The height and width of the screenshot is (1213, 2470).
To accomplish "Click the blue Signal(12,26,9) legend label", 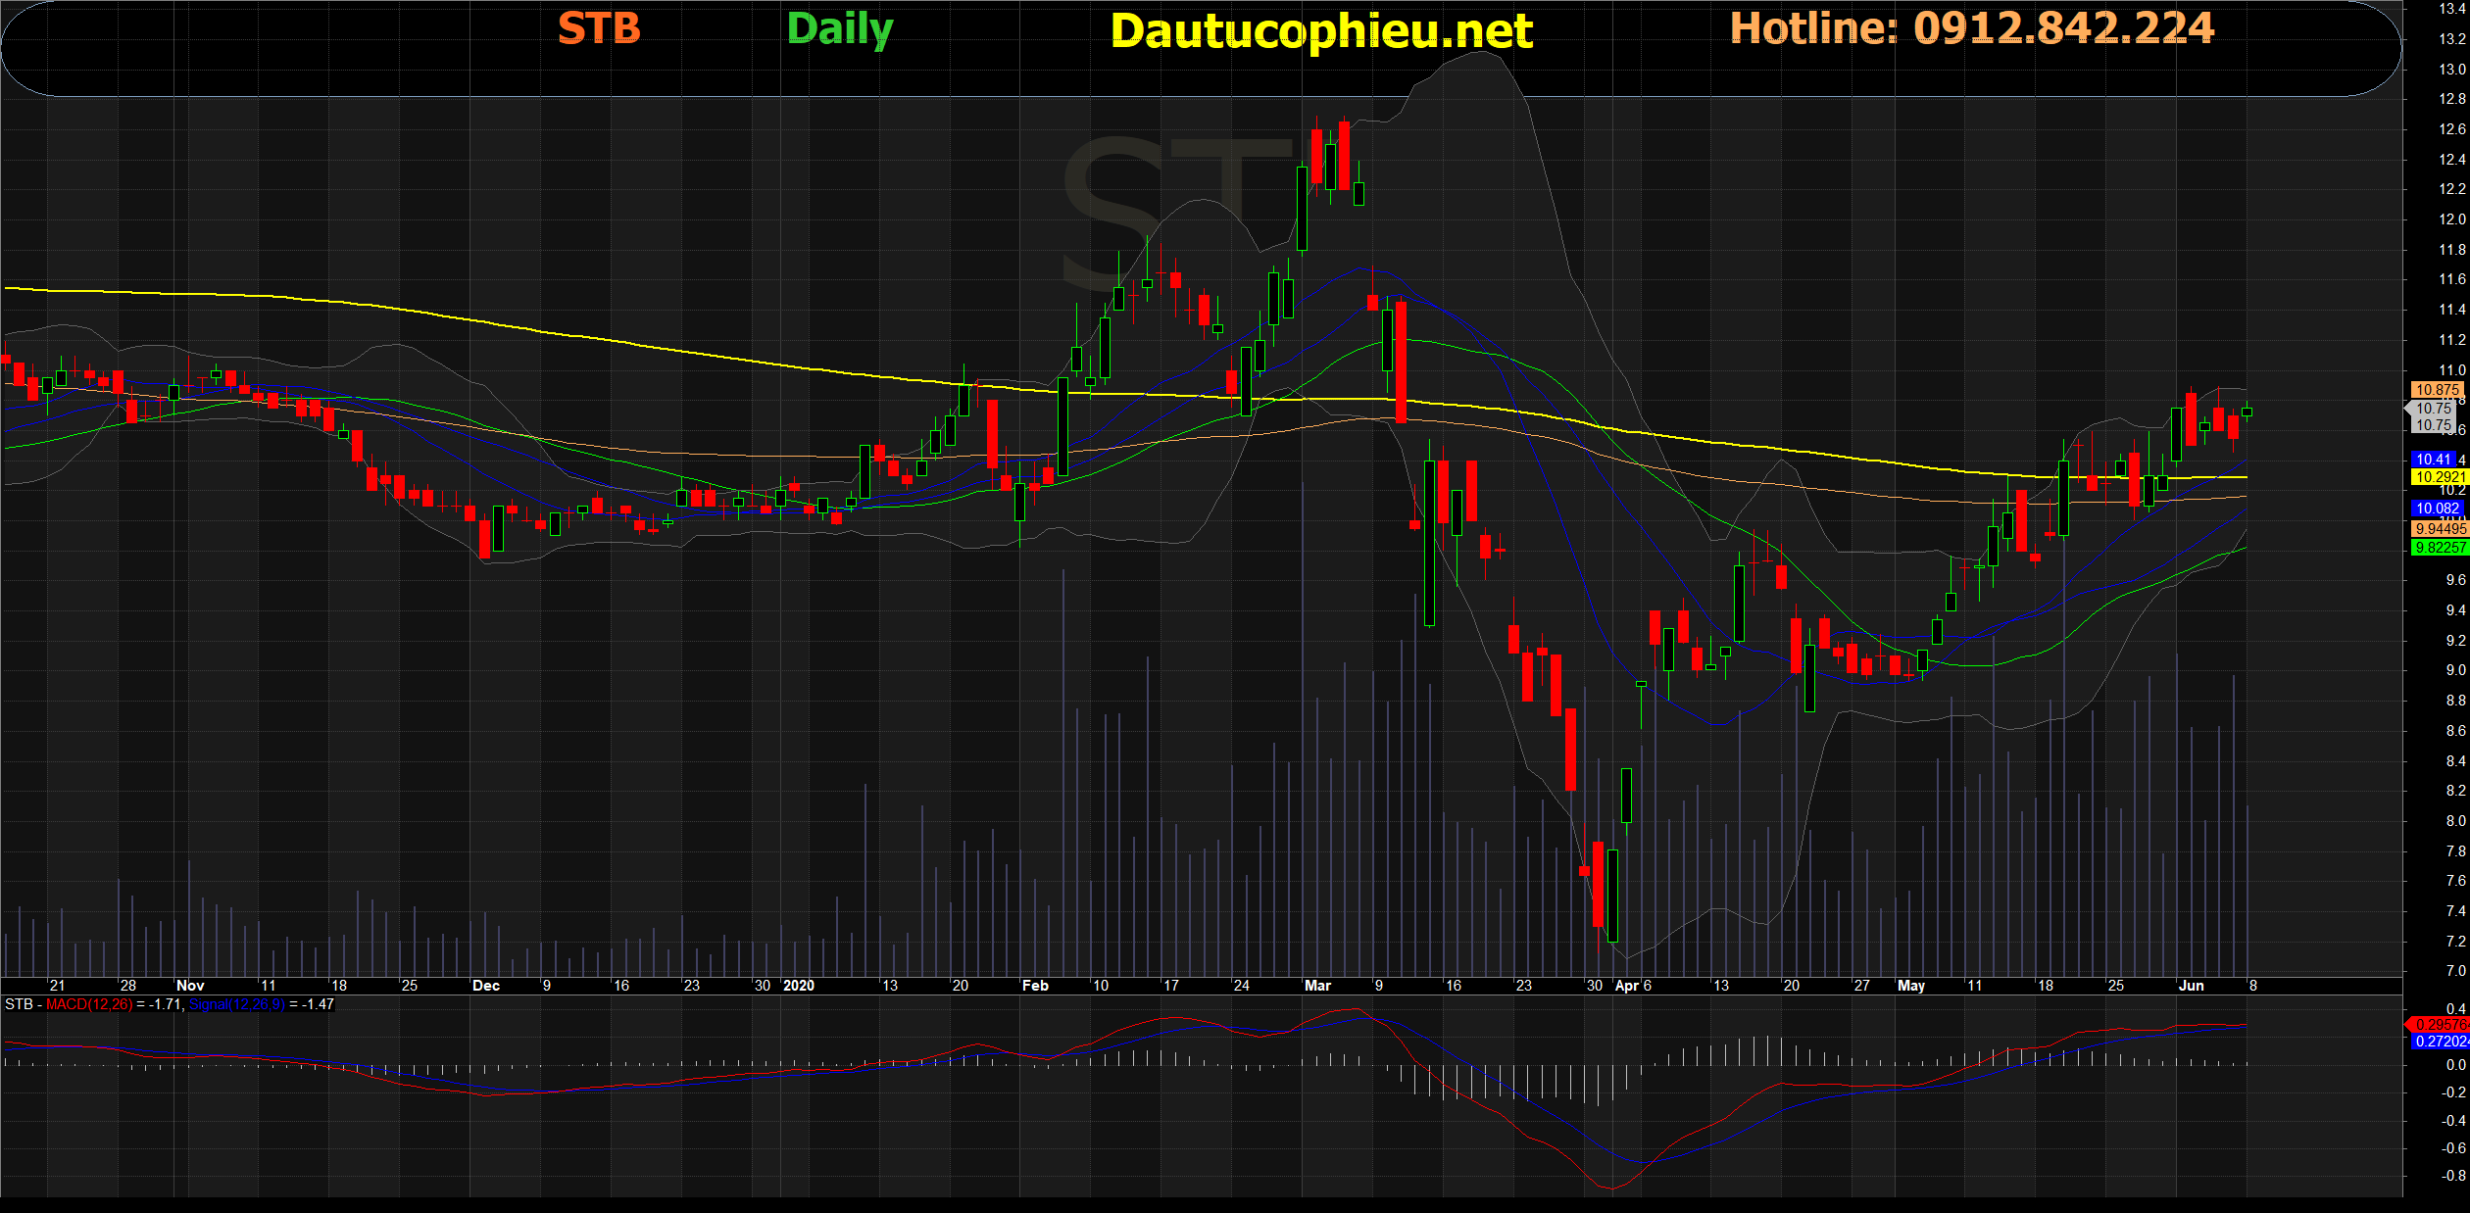I will coord(236,1004).
